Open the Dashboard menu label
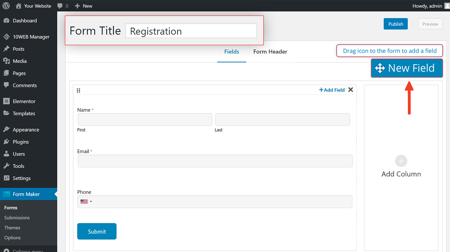 tap(25, 21)
